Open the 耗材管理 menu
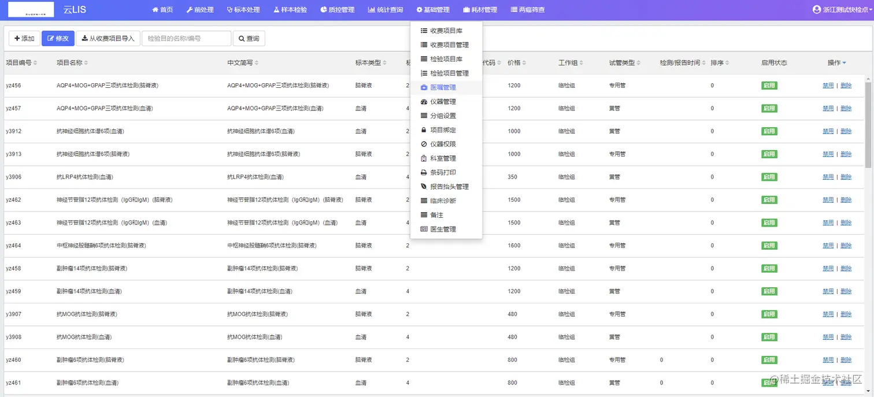 [x=480, y=9]
